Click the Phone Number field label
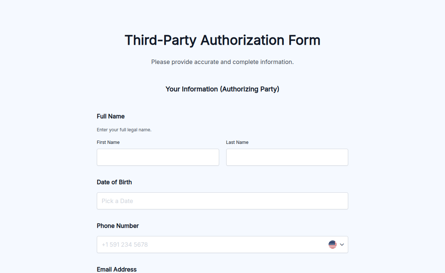Viewport: 445px width, 273px height. (x=118, y=226)
